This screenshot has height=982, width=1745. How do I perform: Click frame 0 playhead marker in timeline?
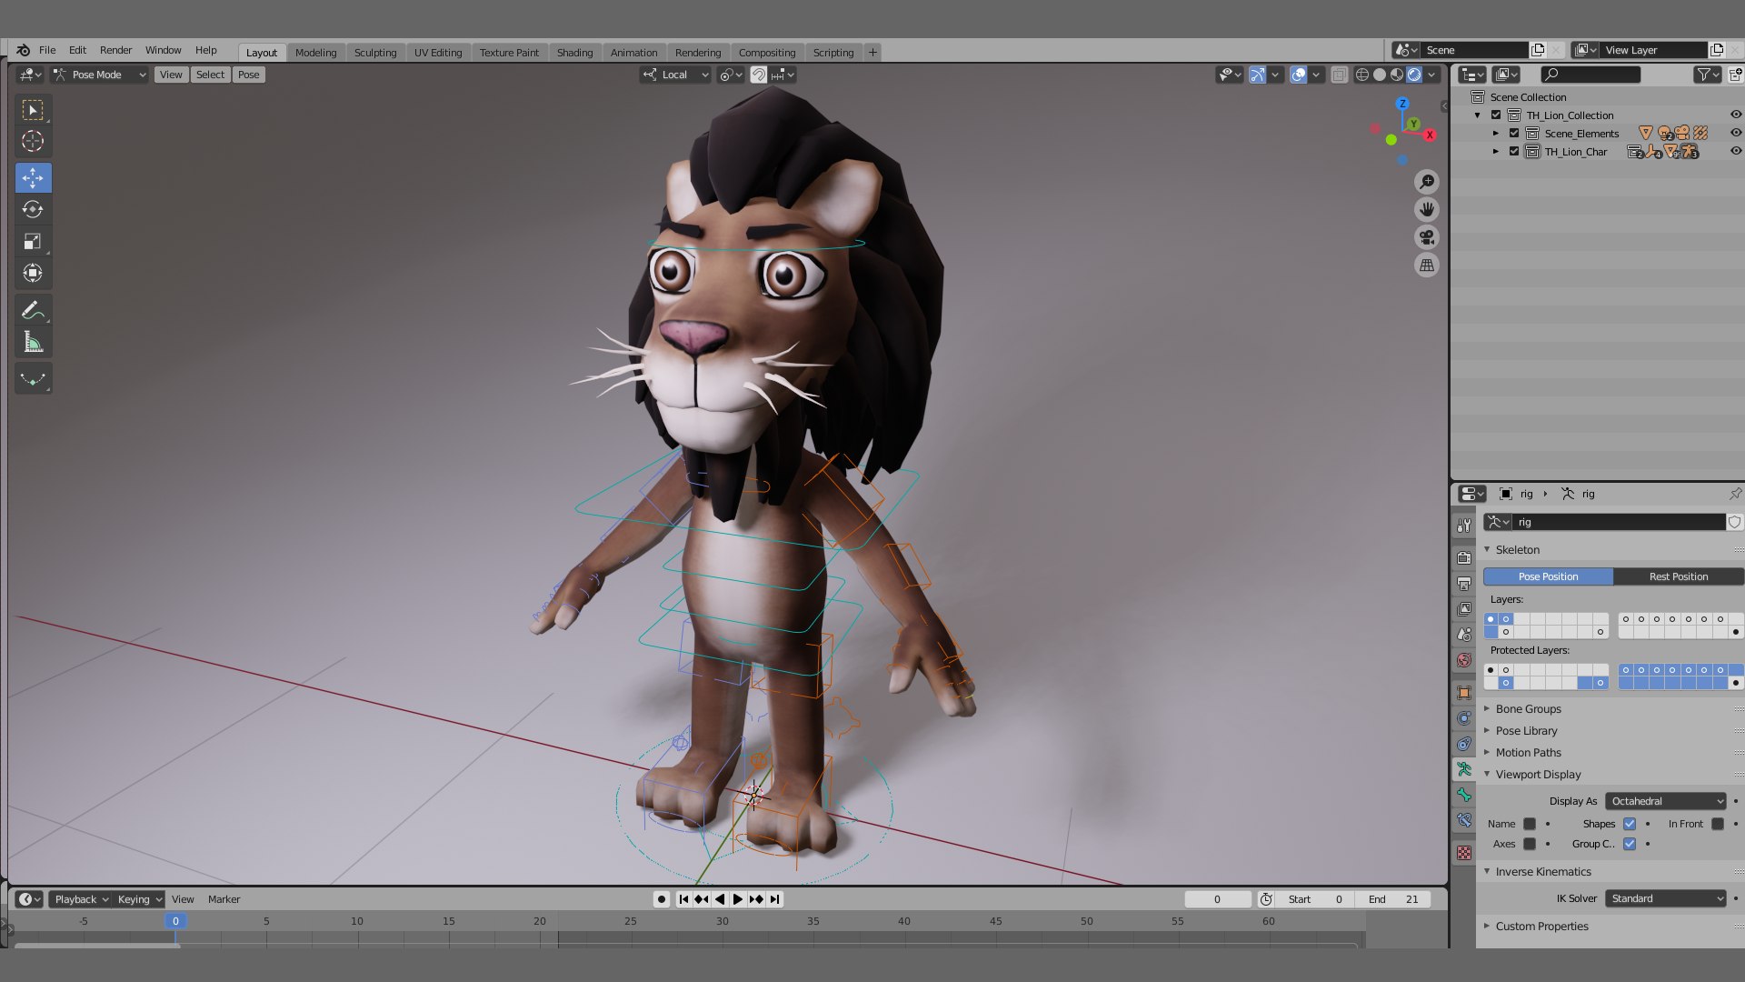[x=175, y=921]
